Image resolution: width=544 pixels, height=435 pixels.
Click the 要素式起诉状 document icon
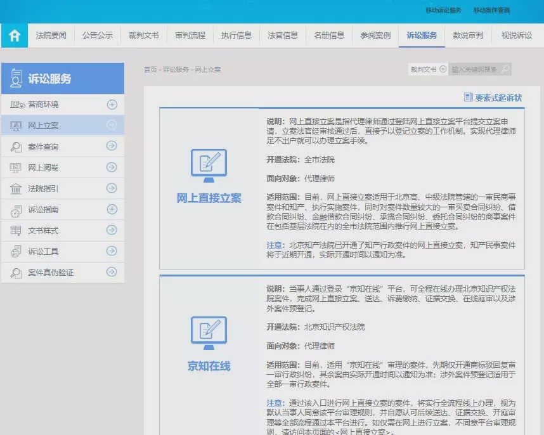(x=469, y=98)
